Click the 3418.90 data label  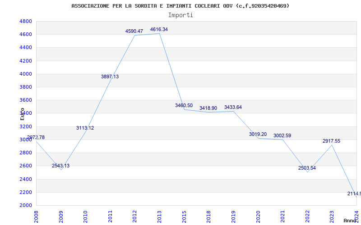click(x=208, y=108)
